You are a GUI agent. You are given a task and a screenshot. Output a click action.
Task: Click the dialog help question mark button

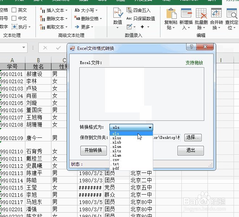pos(192,46)
